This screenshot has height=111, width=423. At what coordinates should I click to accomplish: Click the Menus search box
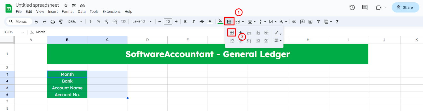point(19,22)
